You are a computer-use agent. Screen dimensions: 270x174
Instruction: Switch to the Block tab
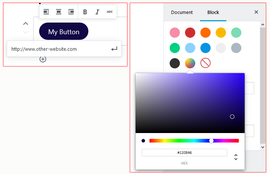click(213, 12)
